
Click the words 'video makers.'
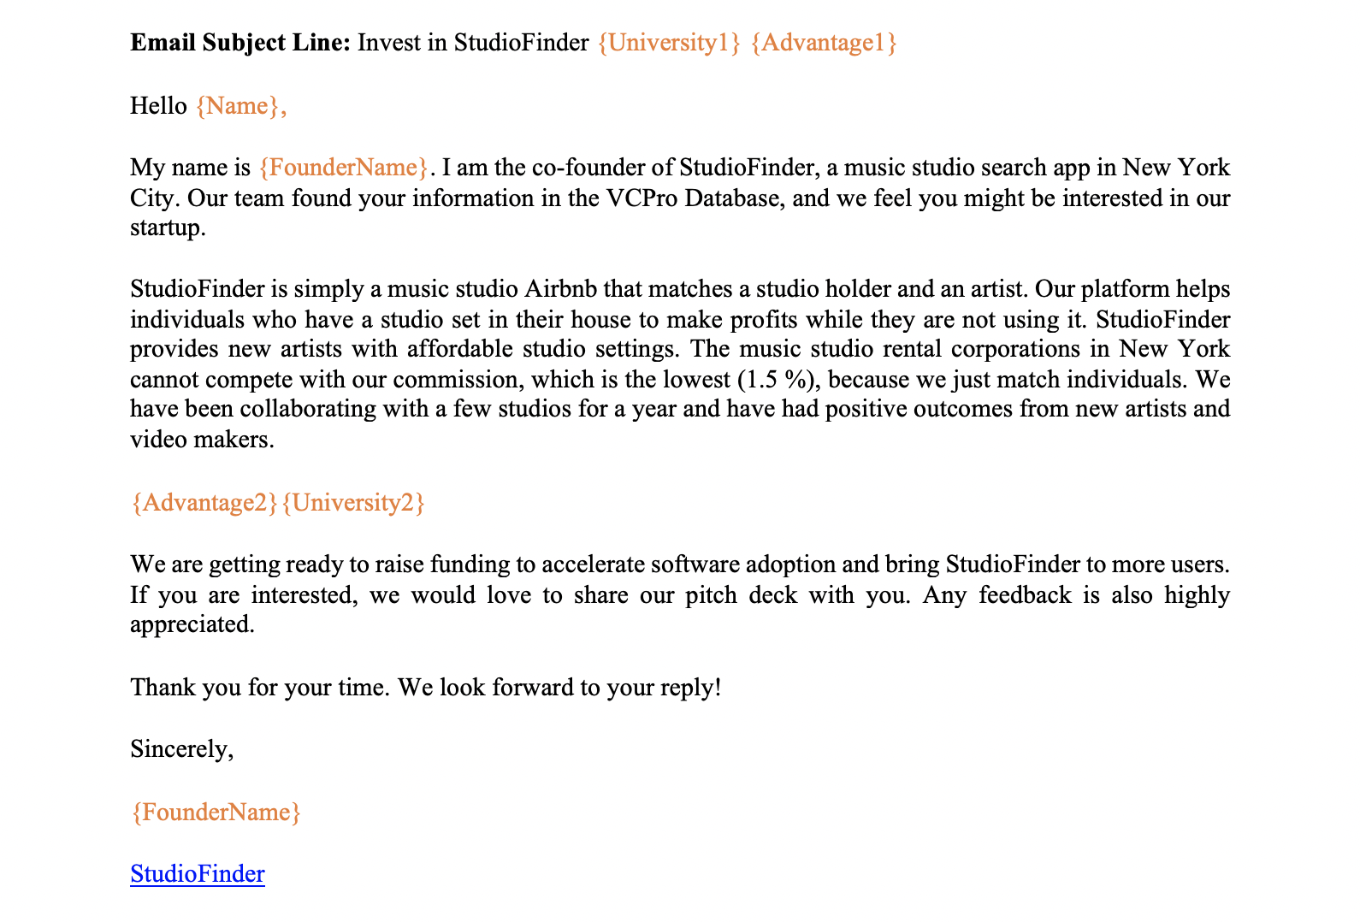click(x=202, y=440)
